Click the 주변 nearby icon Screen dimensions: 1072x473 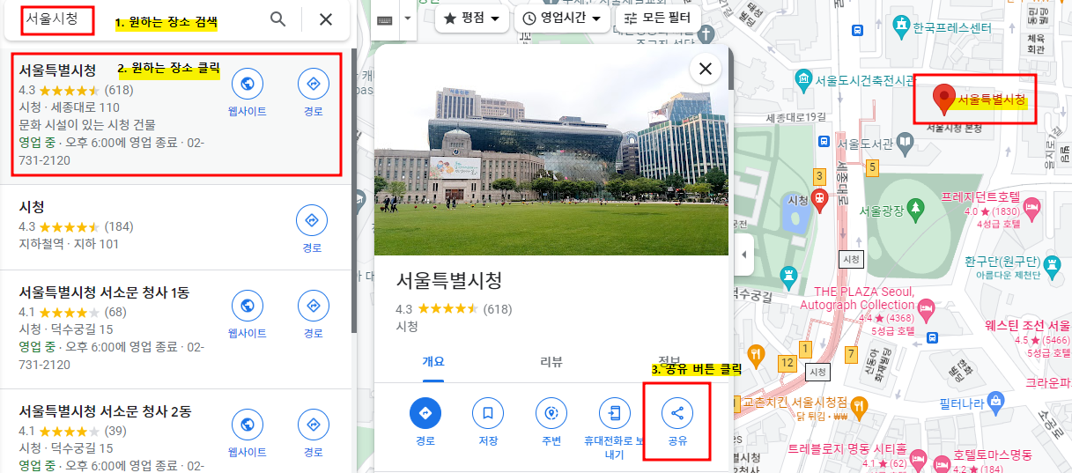click(551, 413)
